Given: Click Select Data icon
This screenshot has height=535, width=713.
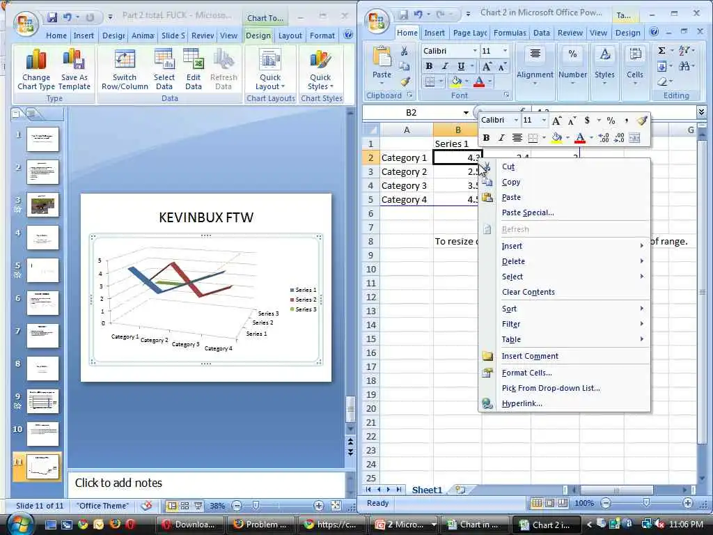Looking at the screenshot, I should click(164, 70).
